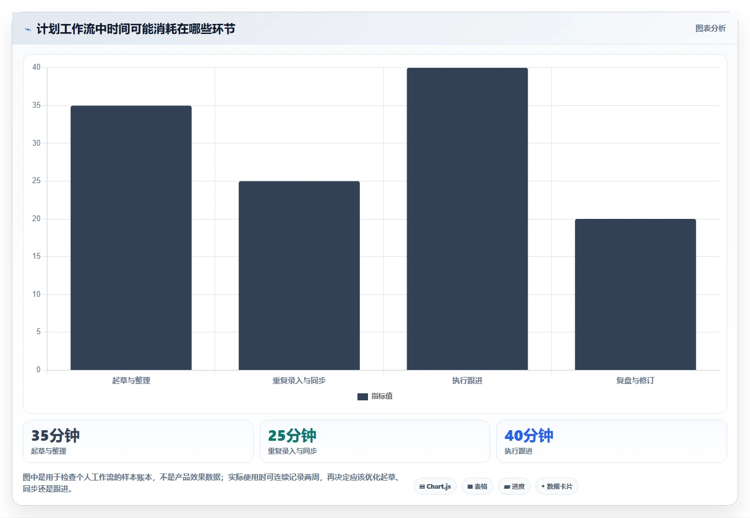Click the y-axis value 40
The image size is (750, 518).
(x=36, y=67)
